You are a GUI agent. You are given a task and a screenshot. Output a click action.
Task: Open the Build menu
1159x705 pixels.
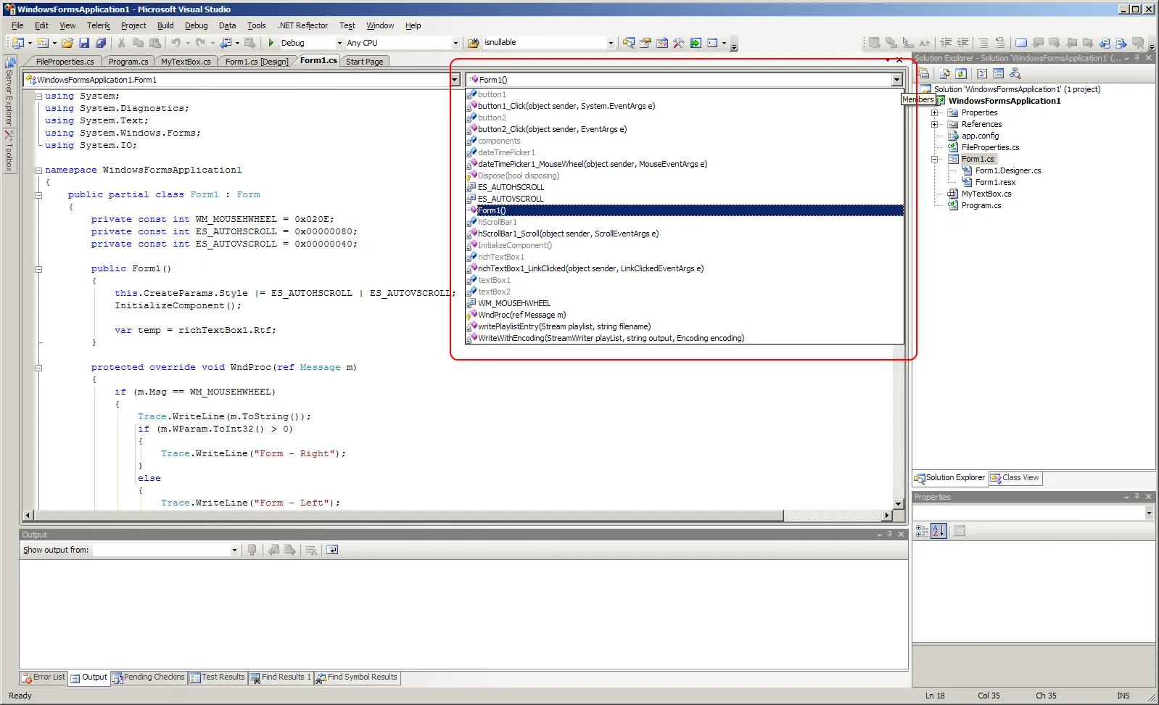pyautogui.click(x=165, y=25)
